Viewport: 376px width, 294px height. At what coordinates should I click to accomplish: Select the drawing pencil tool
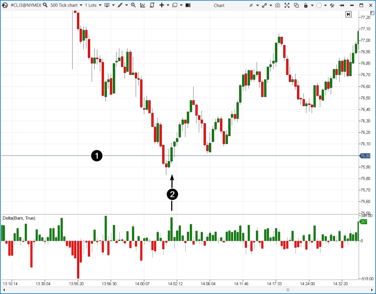[120, 5]
